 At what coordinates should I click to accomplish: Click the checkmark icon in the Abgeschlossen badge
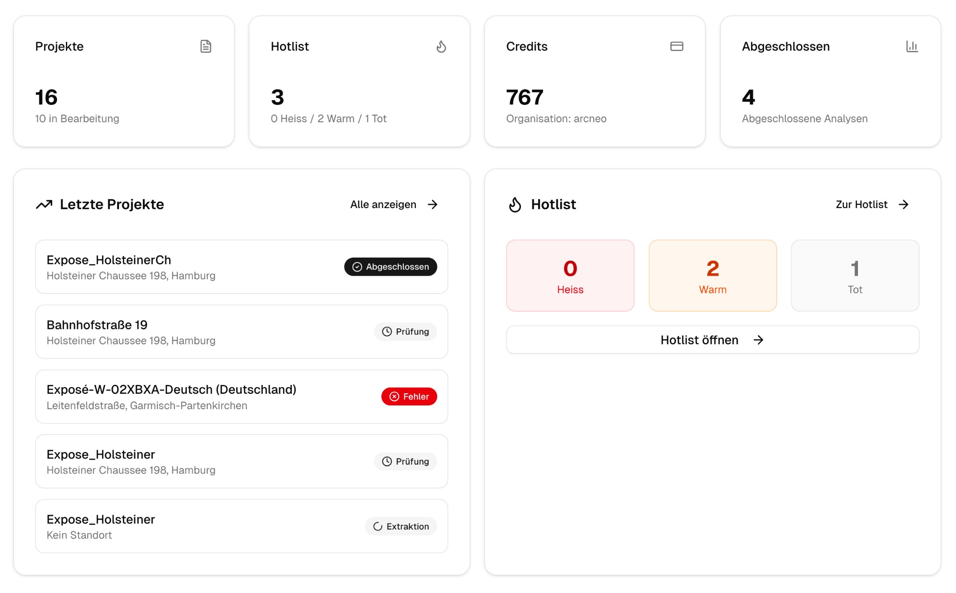pyautogui.click(x=357, y=267)
